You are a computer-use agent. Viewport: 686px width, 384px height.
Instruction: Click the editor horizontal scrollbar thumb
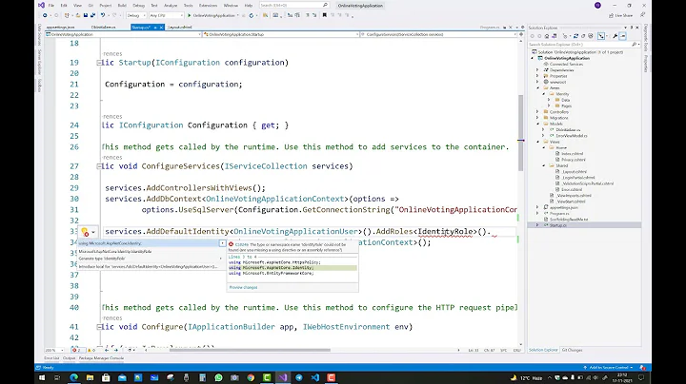[250, 350]
